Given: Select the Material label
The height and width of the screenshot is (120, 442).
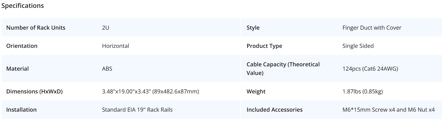Looking at the screenshot, I should point(17,69).
